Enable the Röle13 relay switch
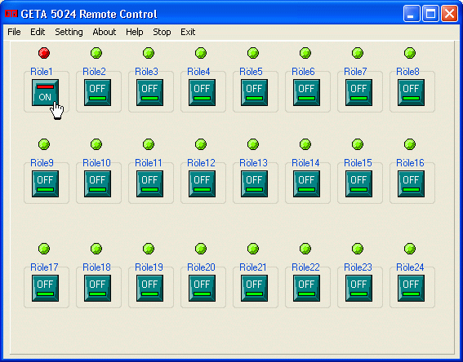The width and height of the screenshot is (463, 362). [x=254, y=184]
